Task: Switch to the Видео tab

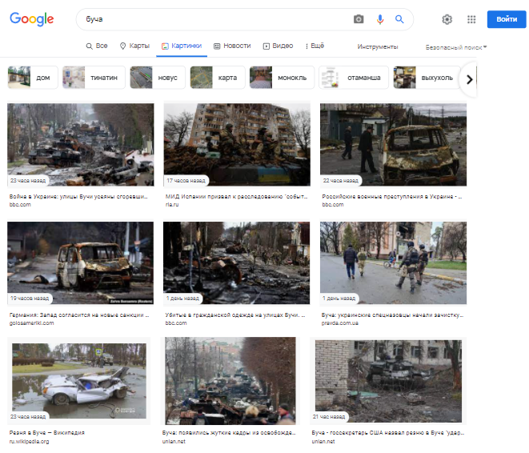Action: [278, 46]
